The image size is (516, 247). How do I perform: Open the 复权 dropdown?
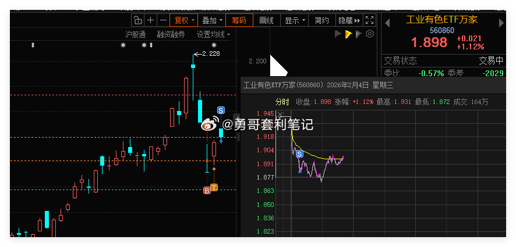tap(184, 20)
